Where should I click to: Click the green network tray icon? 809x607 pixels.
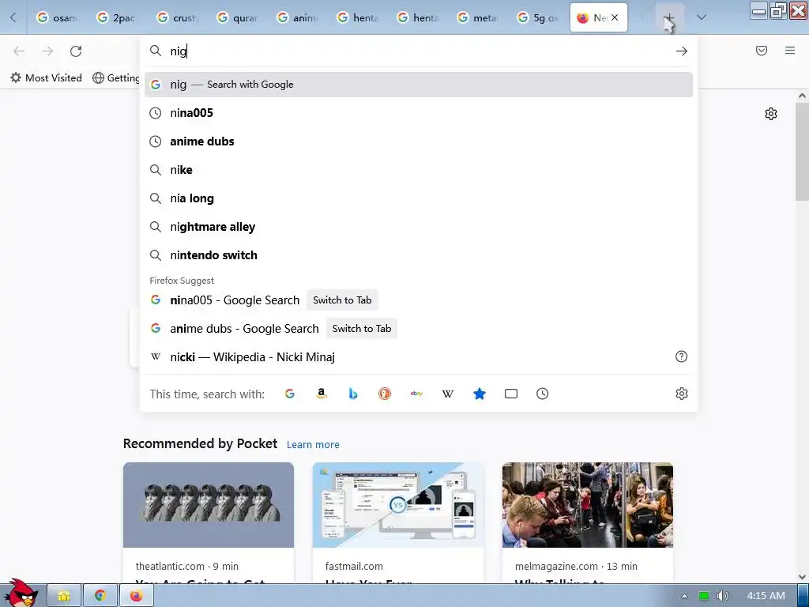tap(704, 596)
